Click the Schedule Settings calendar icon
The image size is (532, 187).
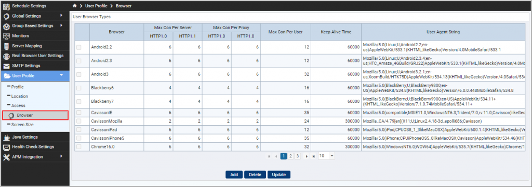click(6, 6)
